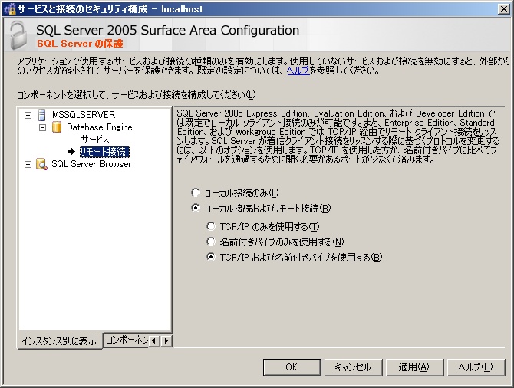Viewport: 514px width, 388px height.
Task: Click the MSSQLSERVER server instance icon
Action: 42,115
